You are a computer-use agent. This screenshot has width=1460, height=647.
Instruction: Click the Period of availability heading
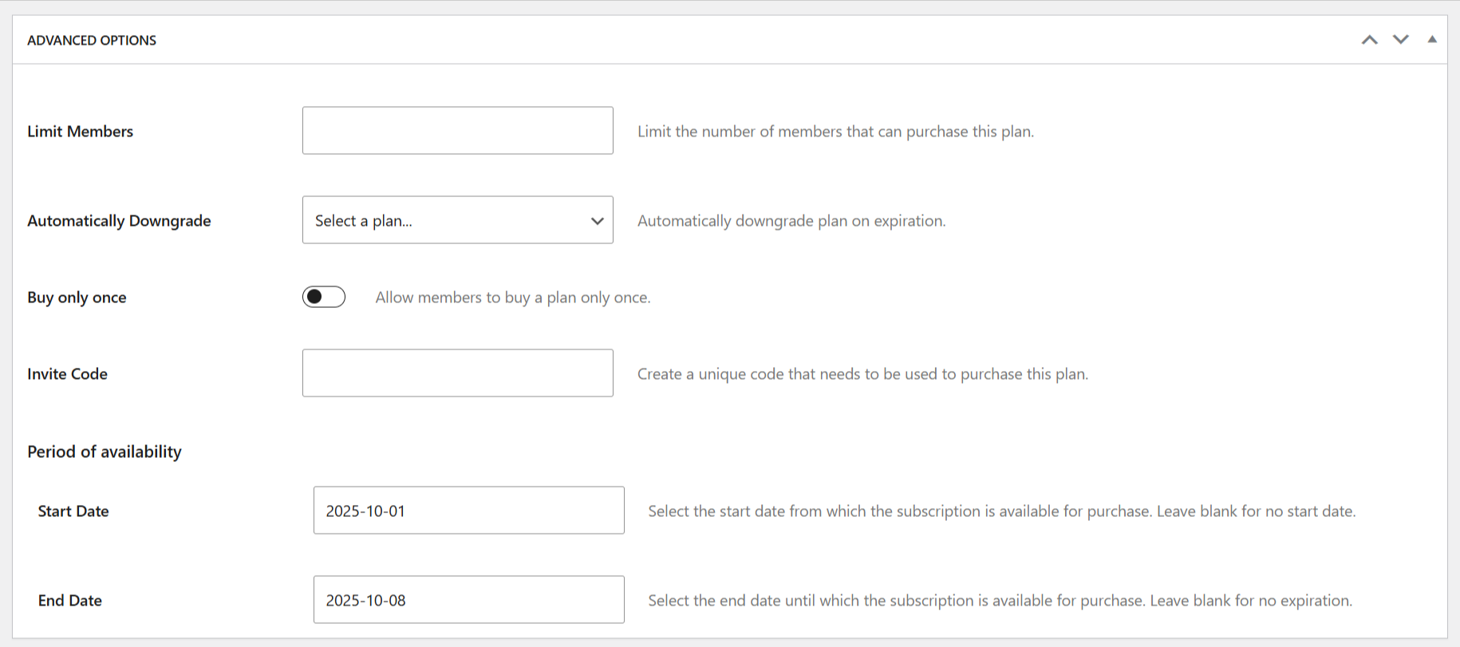point(105,452)
